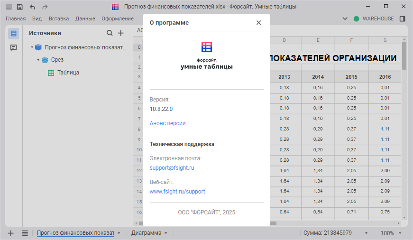Select row header 4
The image size is (413, 240).
point(139,87)
